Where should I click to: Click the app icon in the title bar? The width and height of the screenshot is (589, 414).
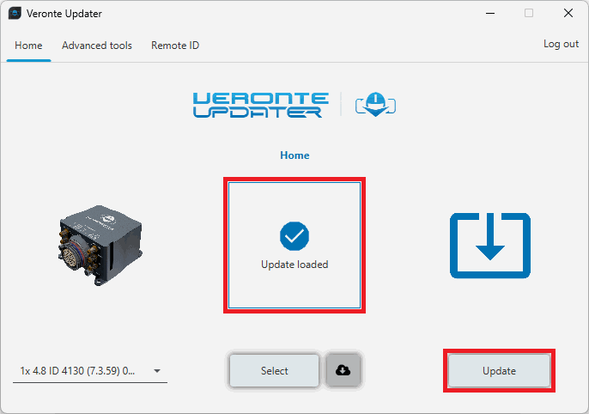click(15, 14)
